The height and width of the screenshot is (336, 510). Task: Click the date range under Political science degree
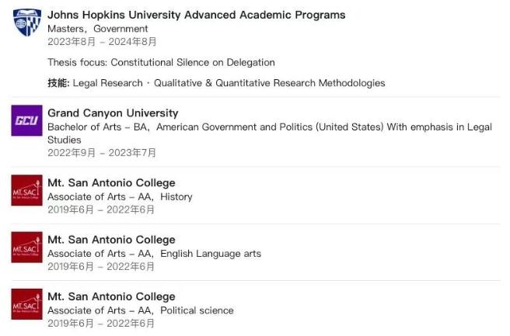click(101, 324)
